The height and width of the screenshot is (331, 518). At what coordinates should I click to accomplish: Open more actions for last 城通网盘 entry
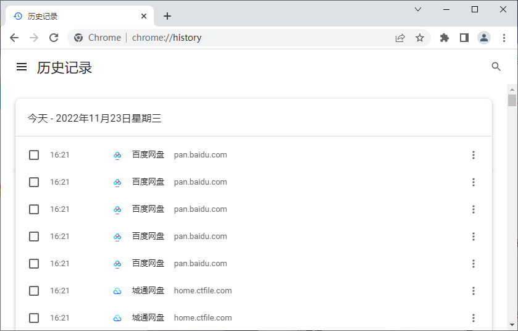[474, 318]
